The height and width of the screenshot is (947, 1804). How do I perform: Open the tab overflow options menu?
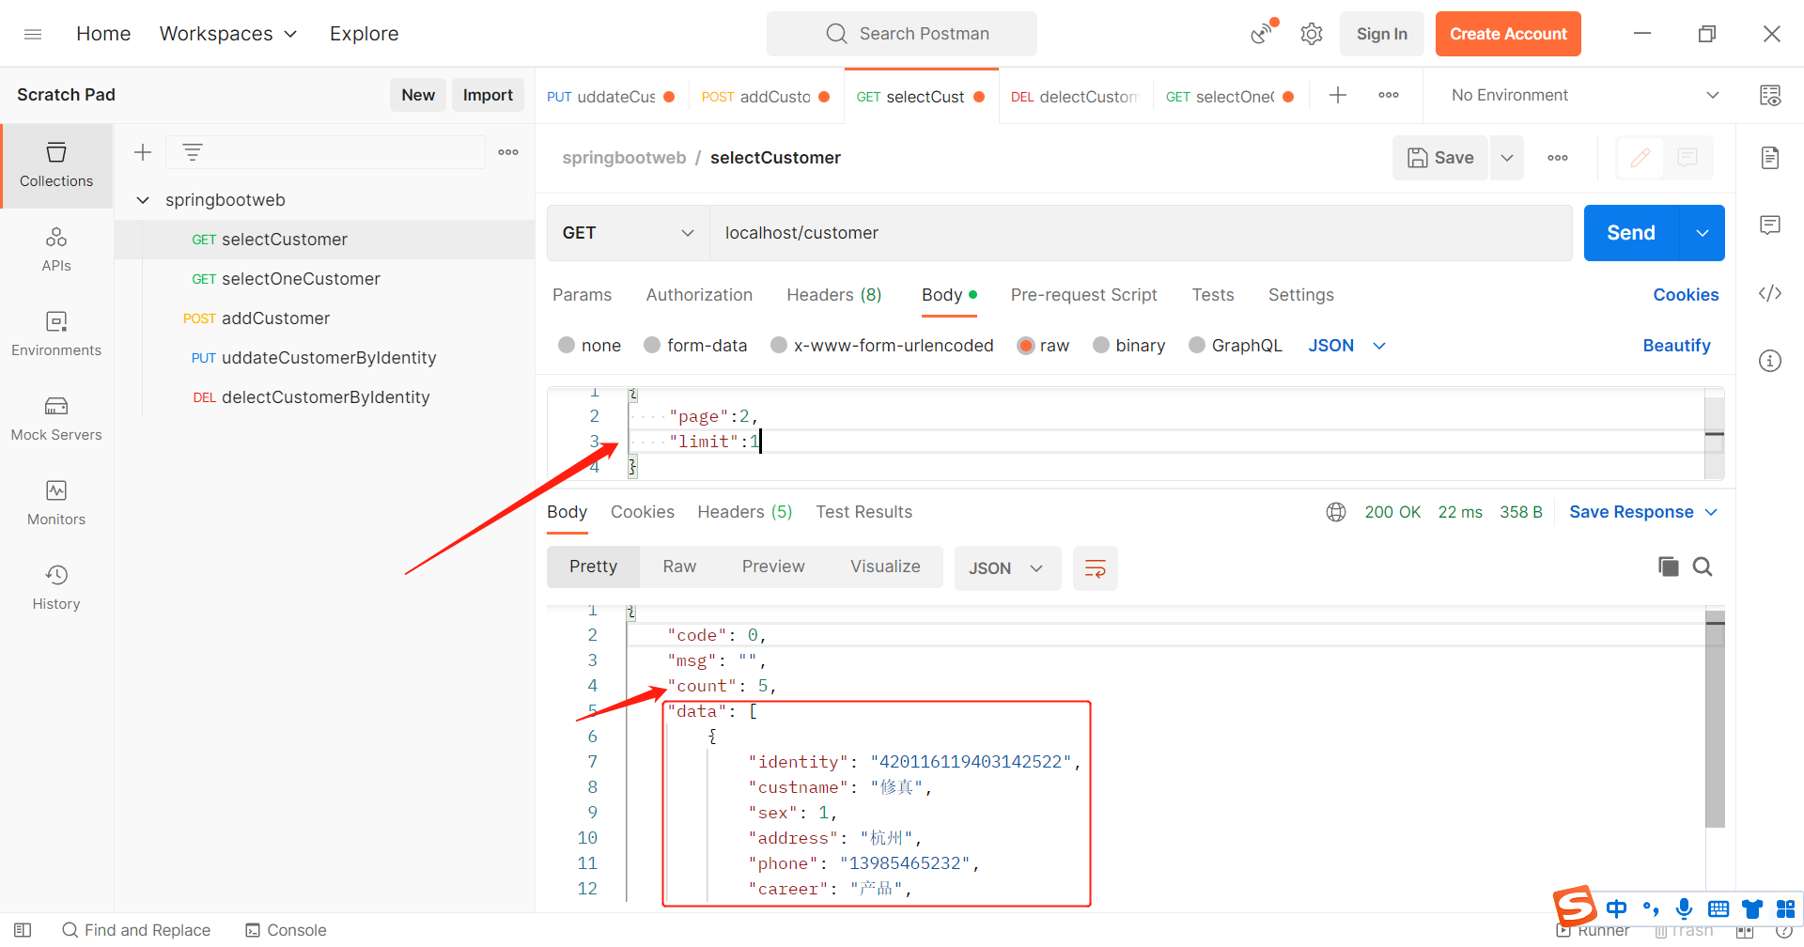click(x=1389, y=95)
